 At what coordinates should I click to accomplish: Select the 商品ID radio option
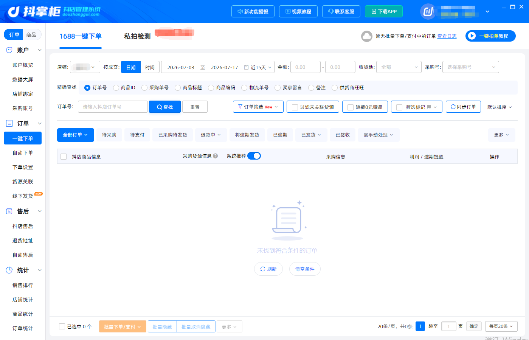(116, 88)
